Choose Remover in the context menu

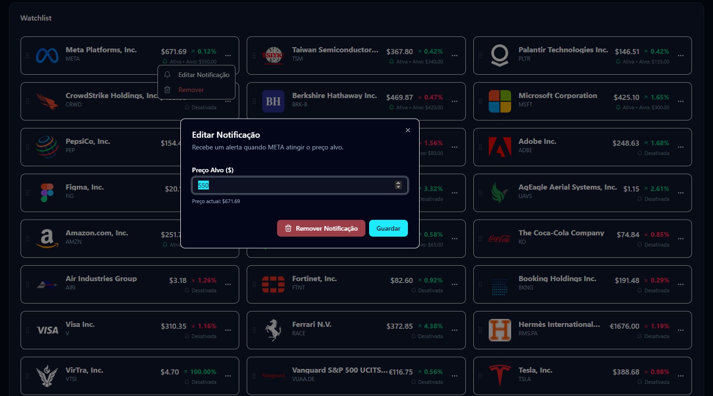click(196, 90)
